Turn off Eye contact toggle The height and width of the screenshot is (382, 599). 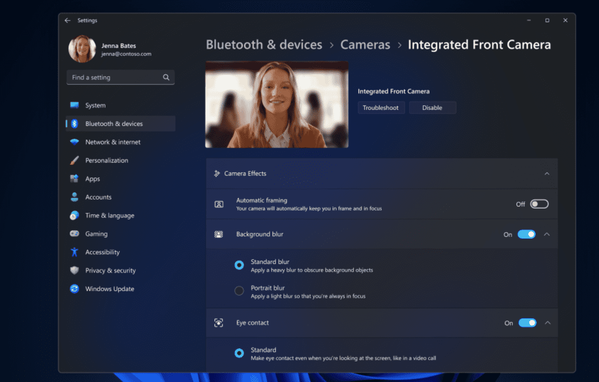528,323
